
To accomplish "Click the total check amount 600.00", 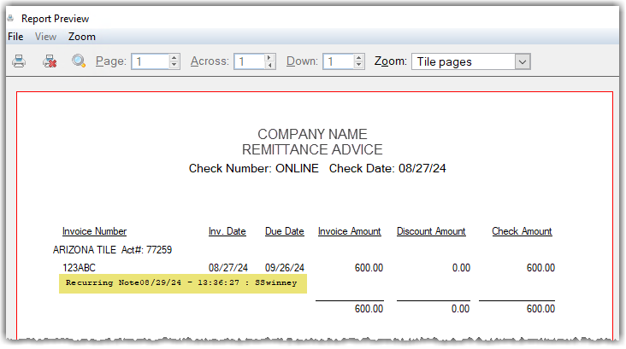I will [x=540, y=309].
